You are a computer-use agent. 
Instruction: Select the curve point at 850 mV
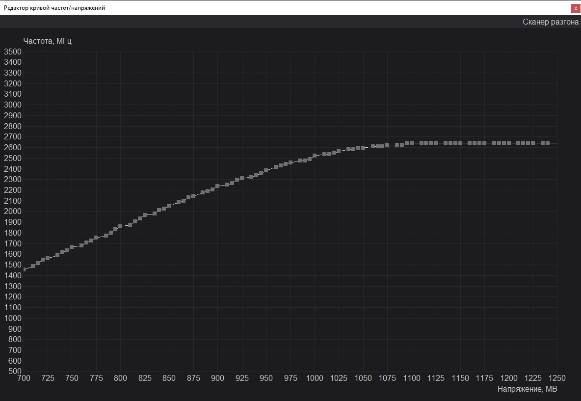(x=169, y=205)
